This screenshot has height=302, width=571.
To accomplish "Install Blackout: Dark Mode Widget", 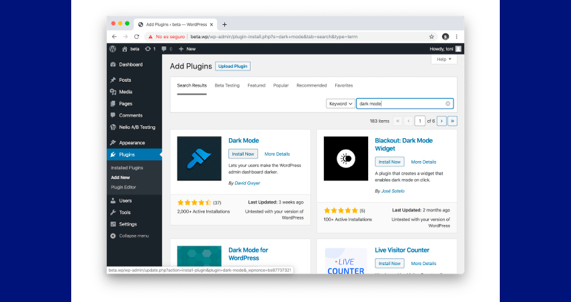I will 389,162.
